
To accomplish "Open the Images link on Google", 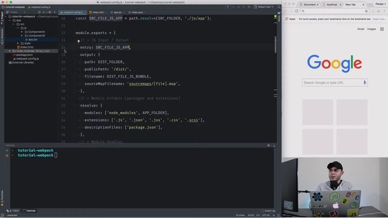I will [x=372, y=29].
